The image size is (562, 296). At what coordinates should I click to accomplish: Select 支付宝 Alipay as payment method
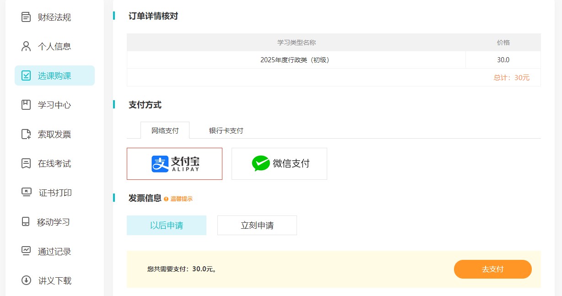[174, 163]
